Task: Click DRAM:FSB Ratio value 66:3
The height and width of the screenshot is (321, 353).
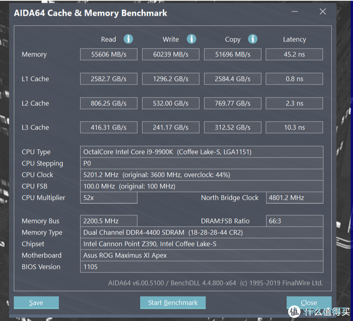Action: pos(294,221)
